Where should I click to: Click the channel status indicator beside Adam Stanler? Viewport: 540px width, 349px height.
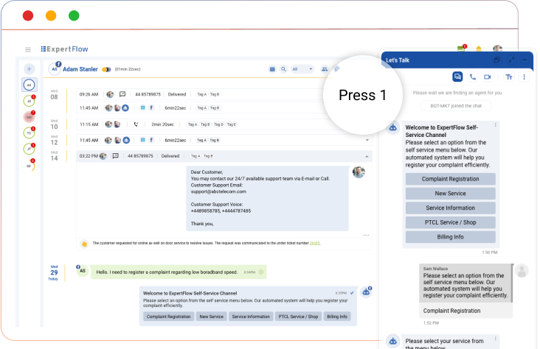point(106,69)
